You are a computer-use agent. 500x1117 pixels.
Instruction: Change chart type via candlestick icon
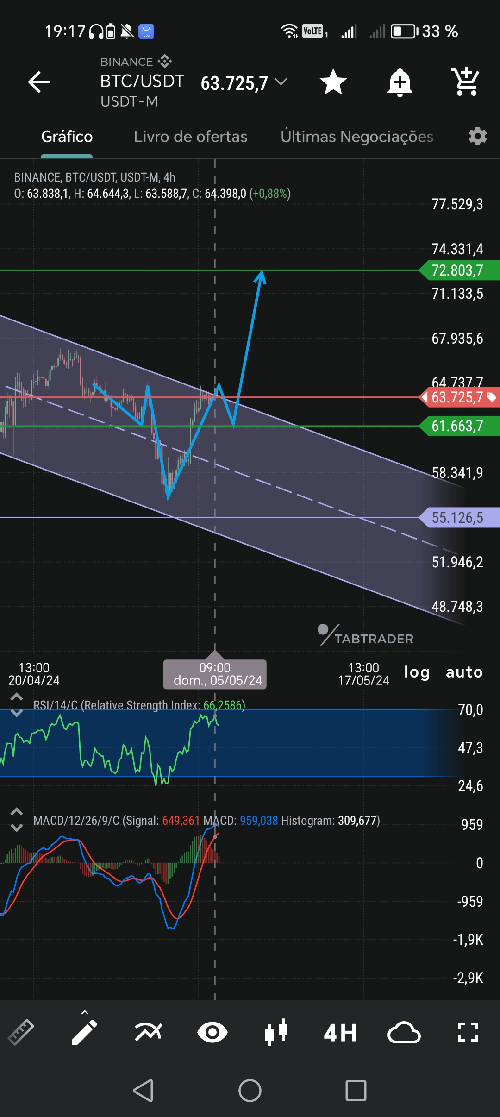coord(276,1032)
